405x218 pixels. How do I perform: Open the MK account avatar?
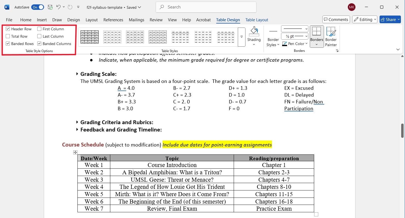coord(352,7)
